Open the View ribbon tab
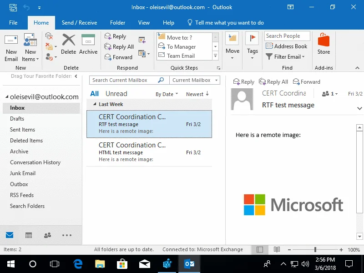The width and height of the screenshot is (364, 273). [x=144, y=22]
